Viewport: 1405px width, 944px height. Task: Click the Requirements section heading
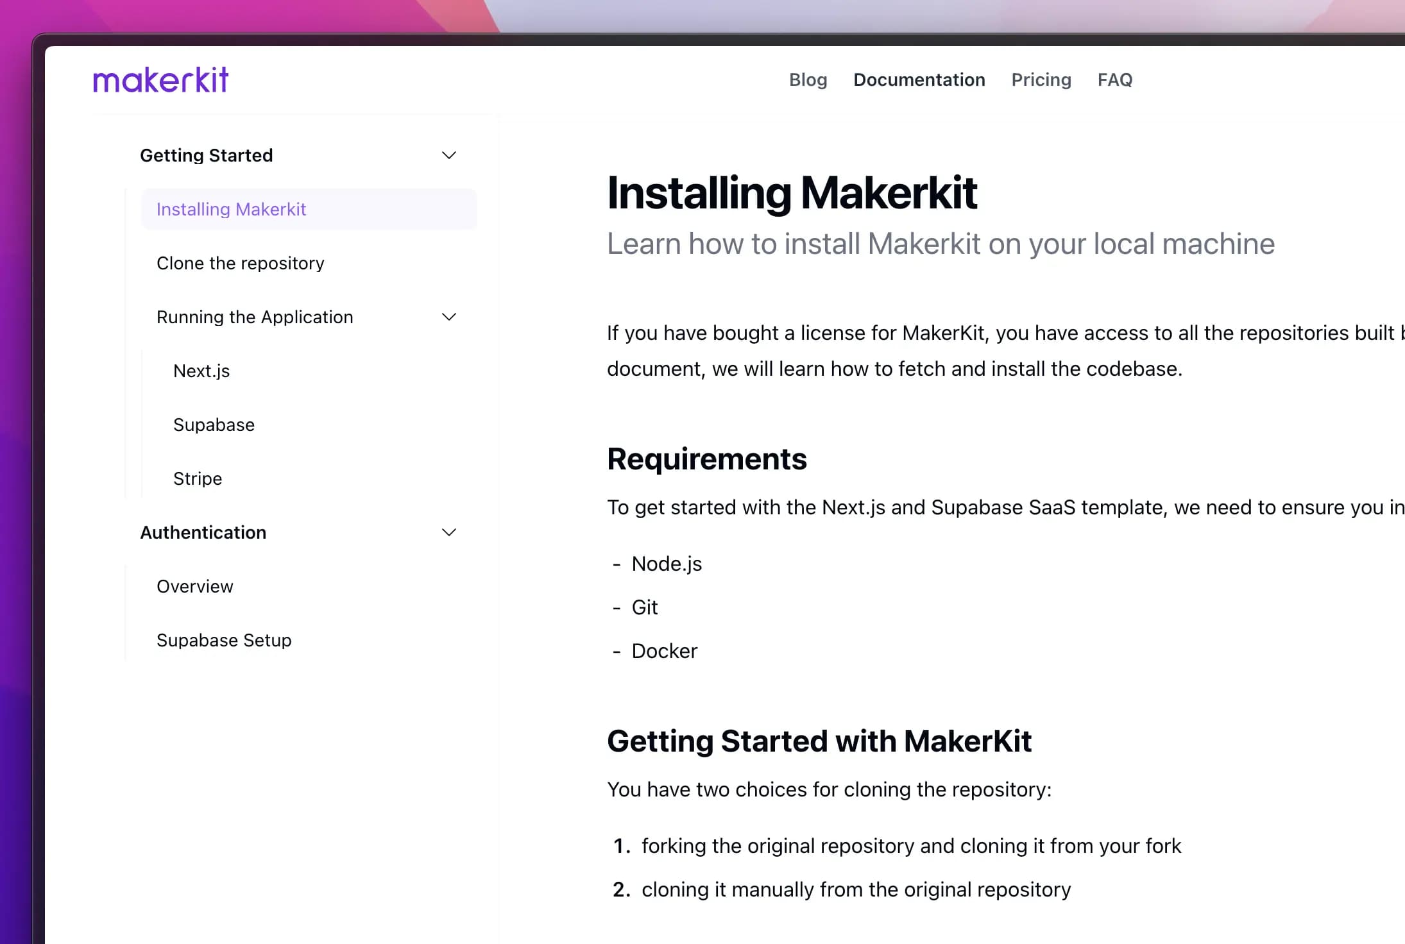pos(706,459)
